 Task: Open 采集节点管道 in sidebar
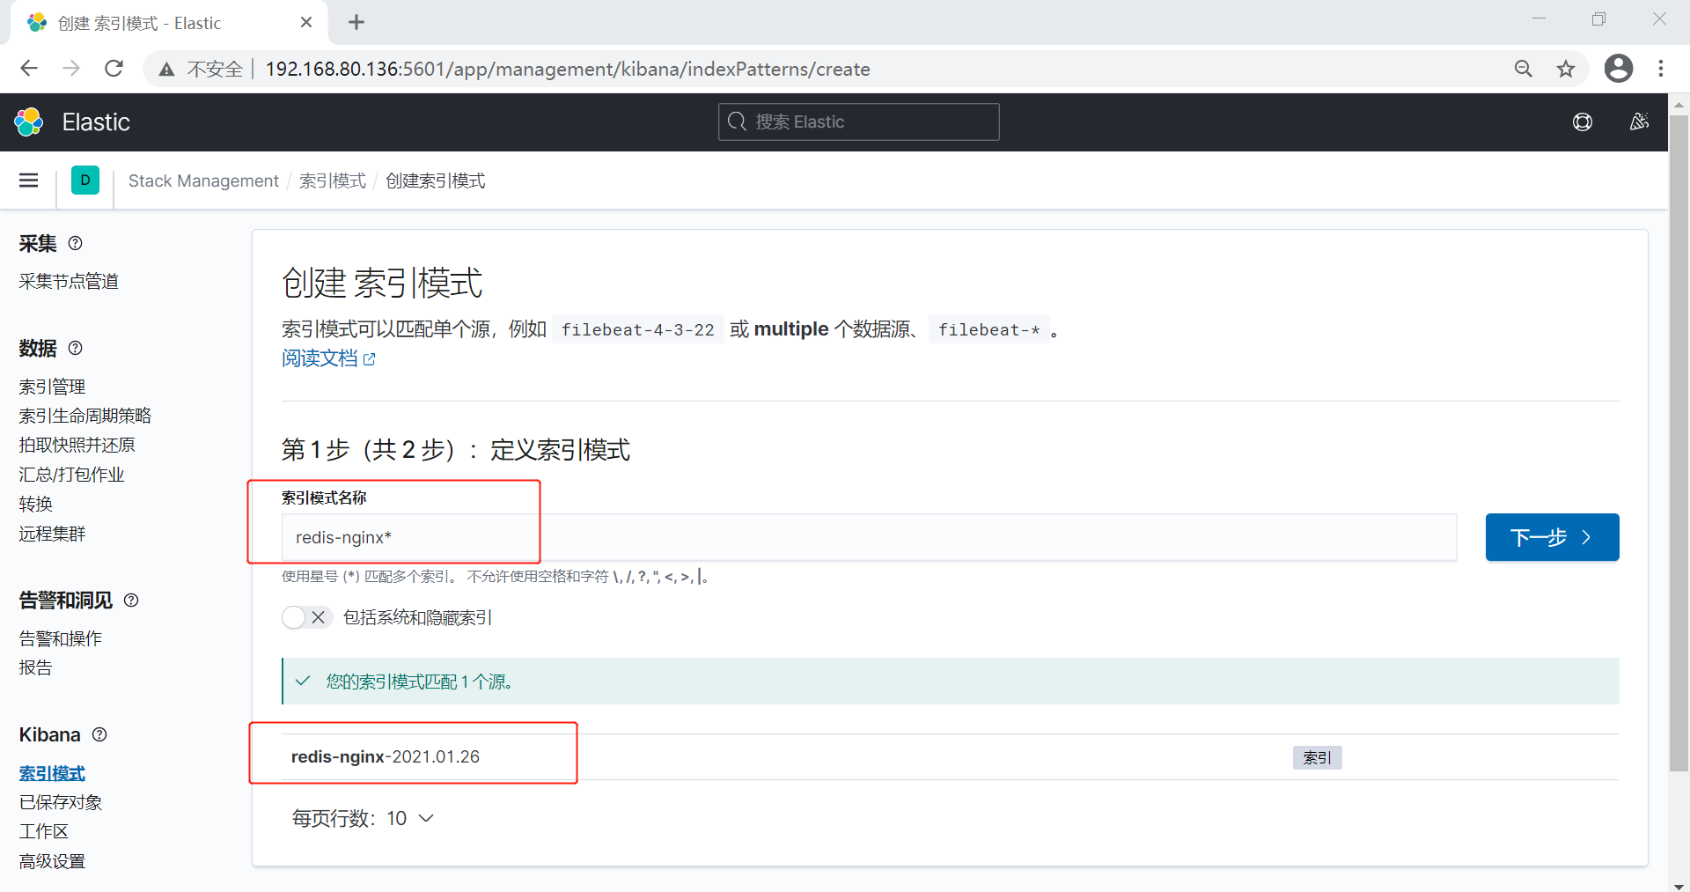[69, 281]
